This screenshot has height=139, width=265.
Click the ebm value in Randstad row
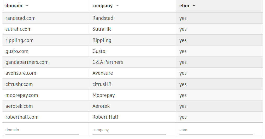point(183,18)
